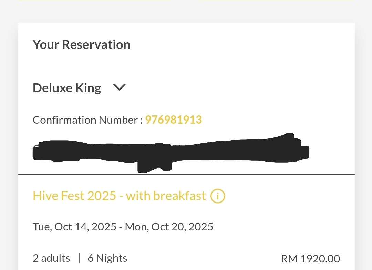The image size is (372, 270).
Task: Click the Your Reservation heading
Action: (x=81, y=45)
